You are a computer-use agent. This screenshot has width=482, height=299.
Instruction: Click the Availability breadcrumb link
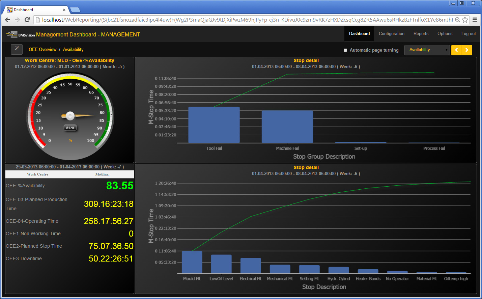click(x=73, y=50)
